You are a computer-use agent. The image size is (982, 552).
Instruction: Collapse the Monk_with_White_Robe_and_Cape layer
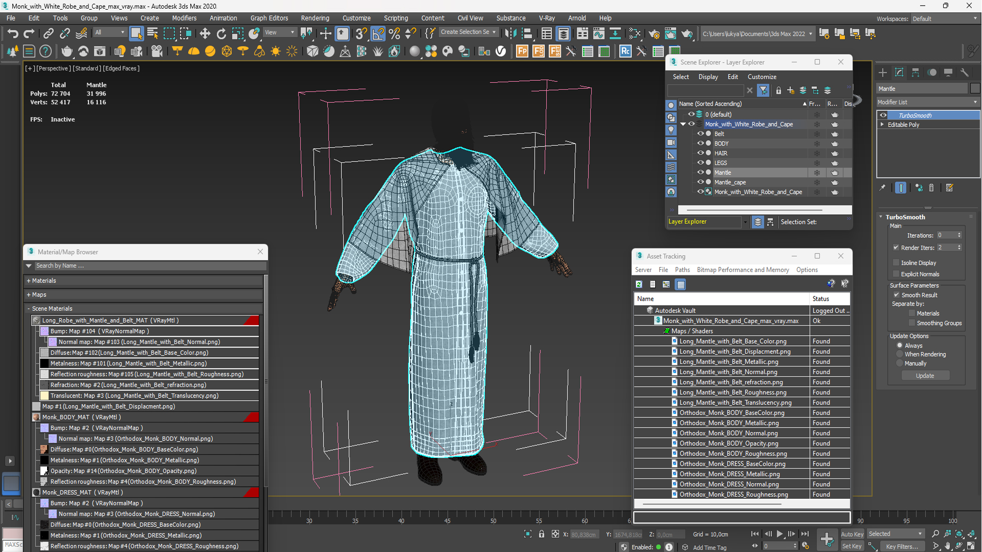(x=683, y=124)
